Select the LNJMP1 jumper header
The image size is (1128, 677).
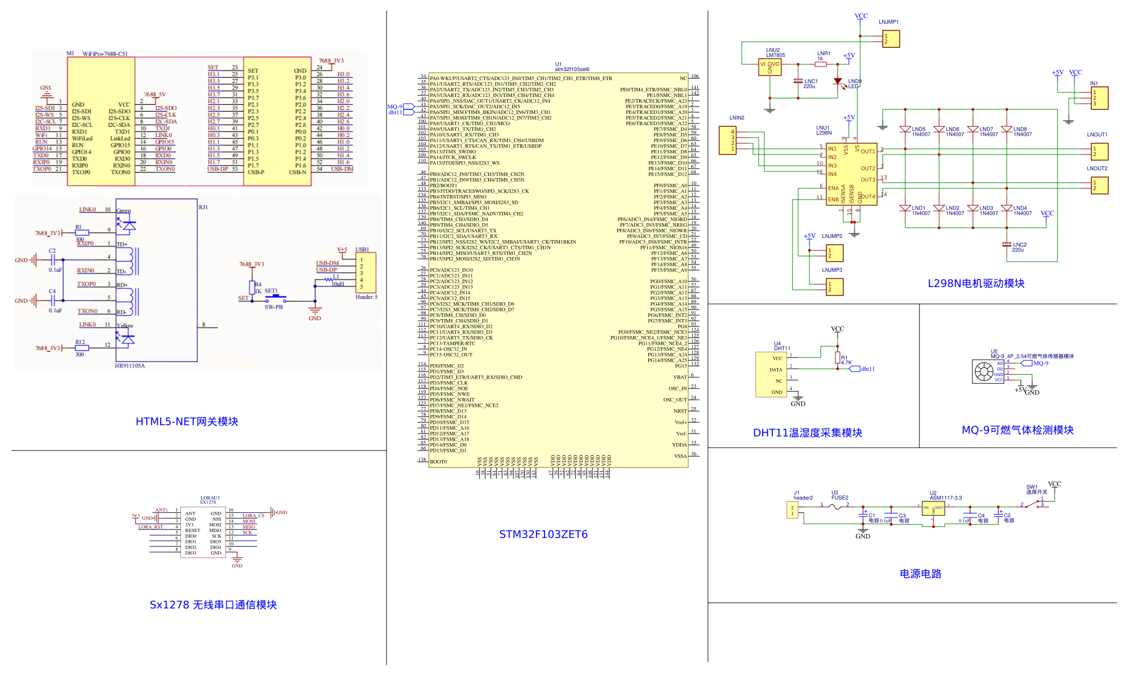pos(891,39)
